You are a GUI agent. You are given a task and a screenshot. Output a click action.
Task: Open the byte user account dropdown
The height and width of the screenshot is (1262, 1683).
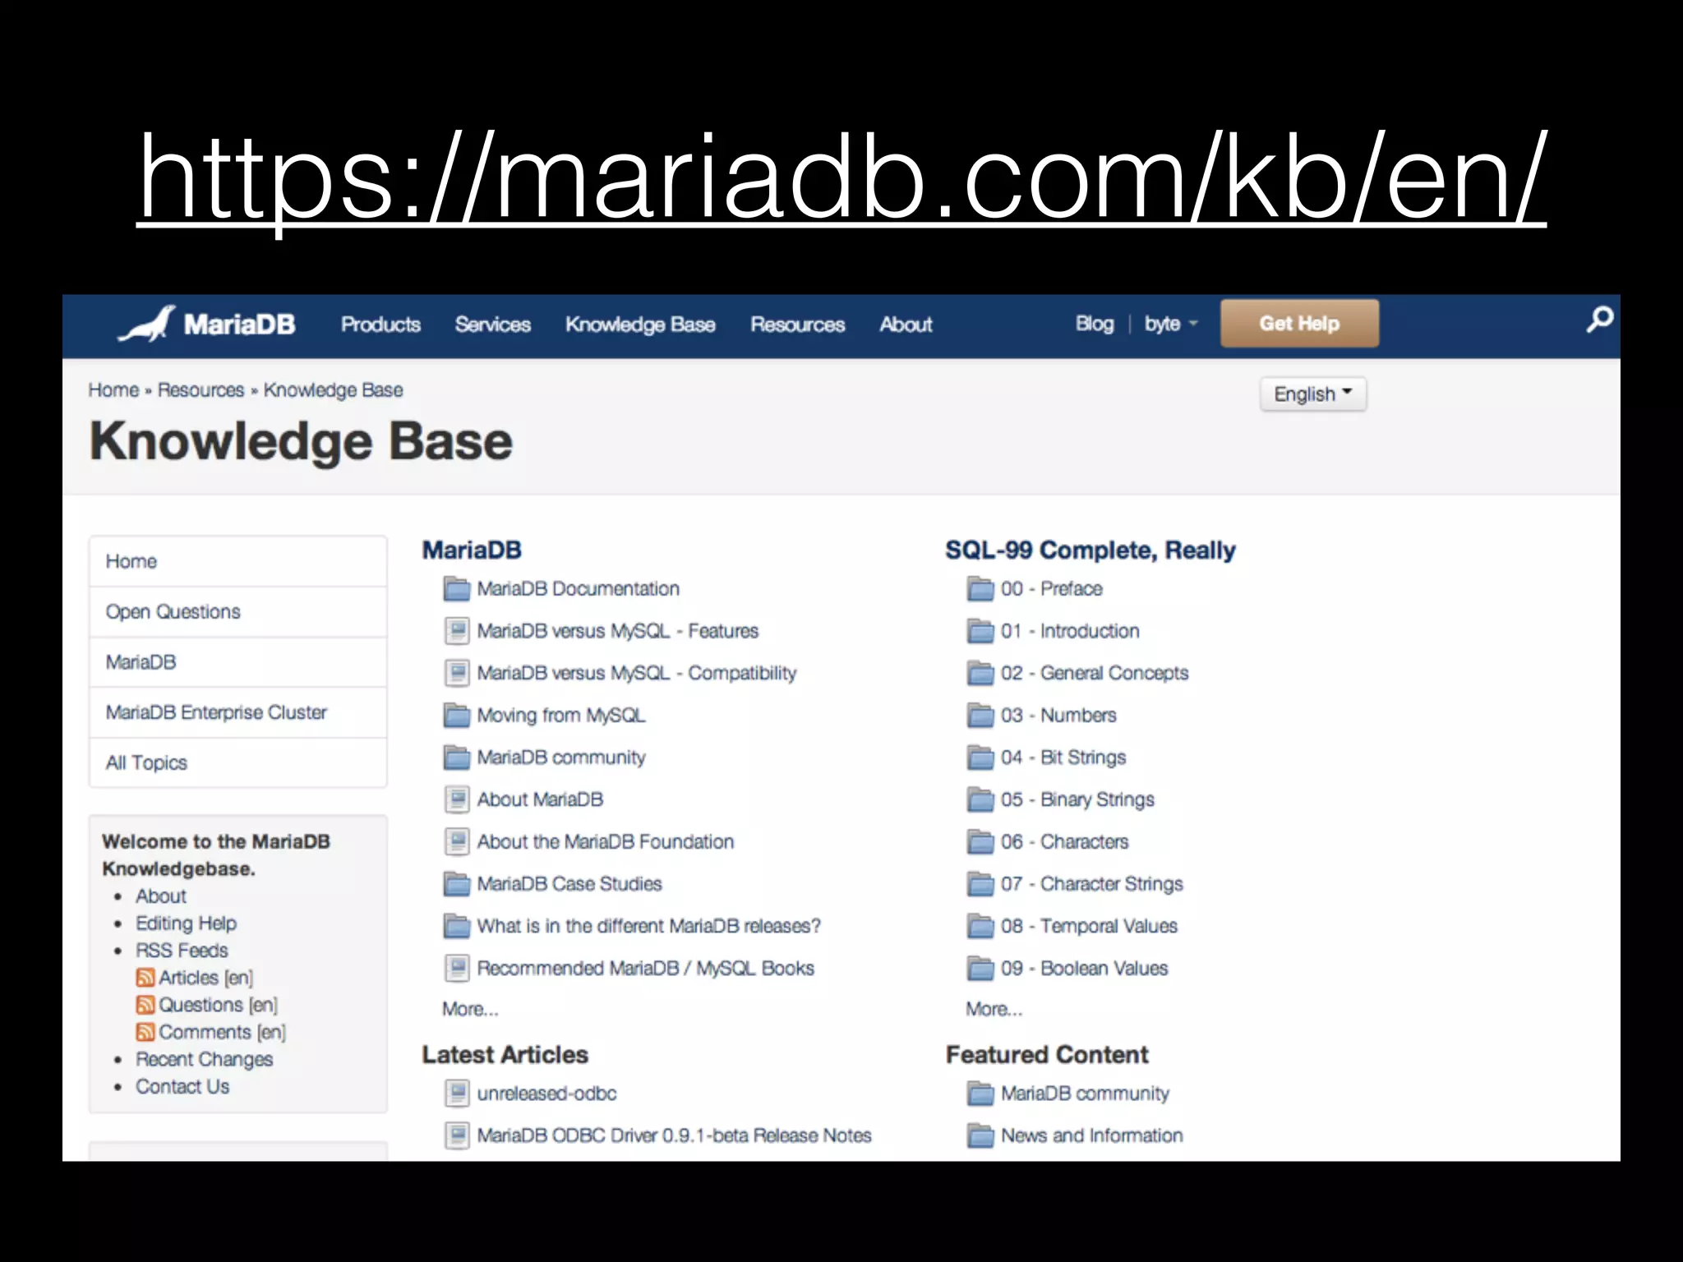click(1171, 324)
